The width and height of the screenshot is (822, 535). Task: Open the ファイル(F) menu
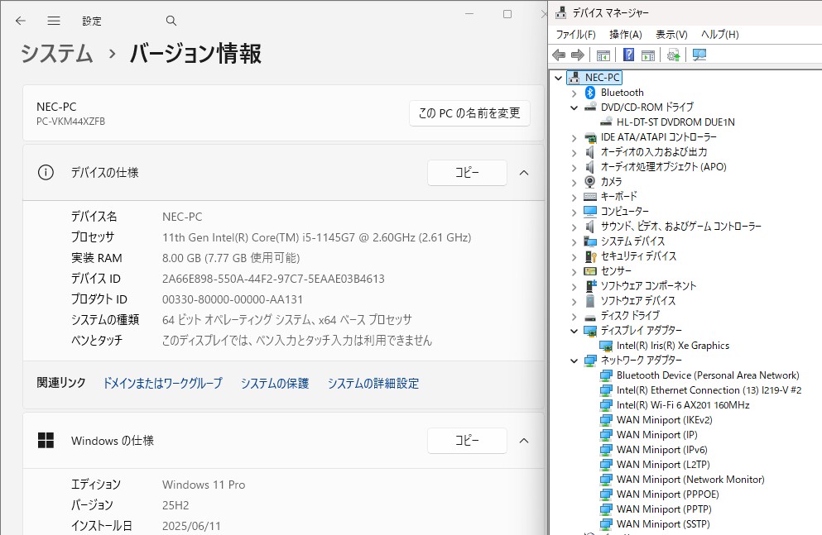(575, 35)
